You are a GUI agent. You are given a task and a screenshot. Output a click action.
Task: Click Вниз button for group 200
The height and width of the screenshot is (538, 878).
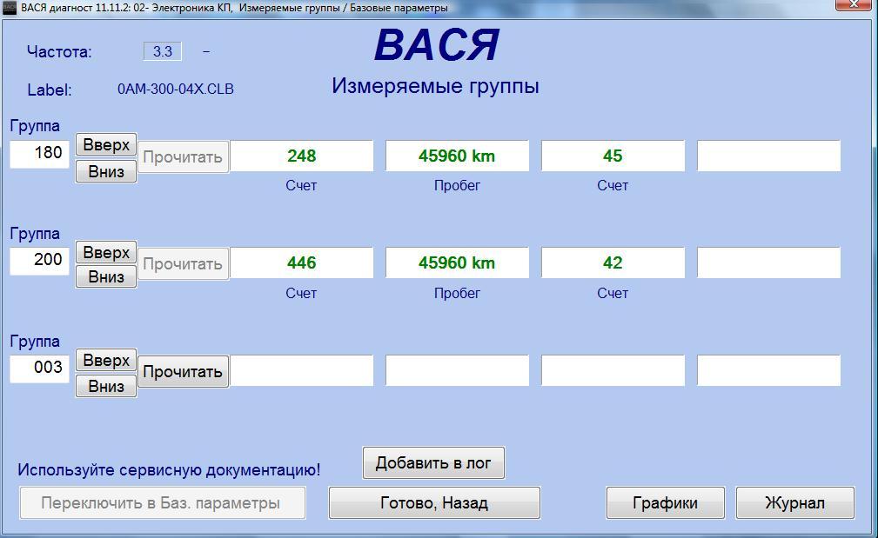(106, 276)
